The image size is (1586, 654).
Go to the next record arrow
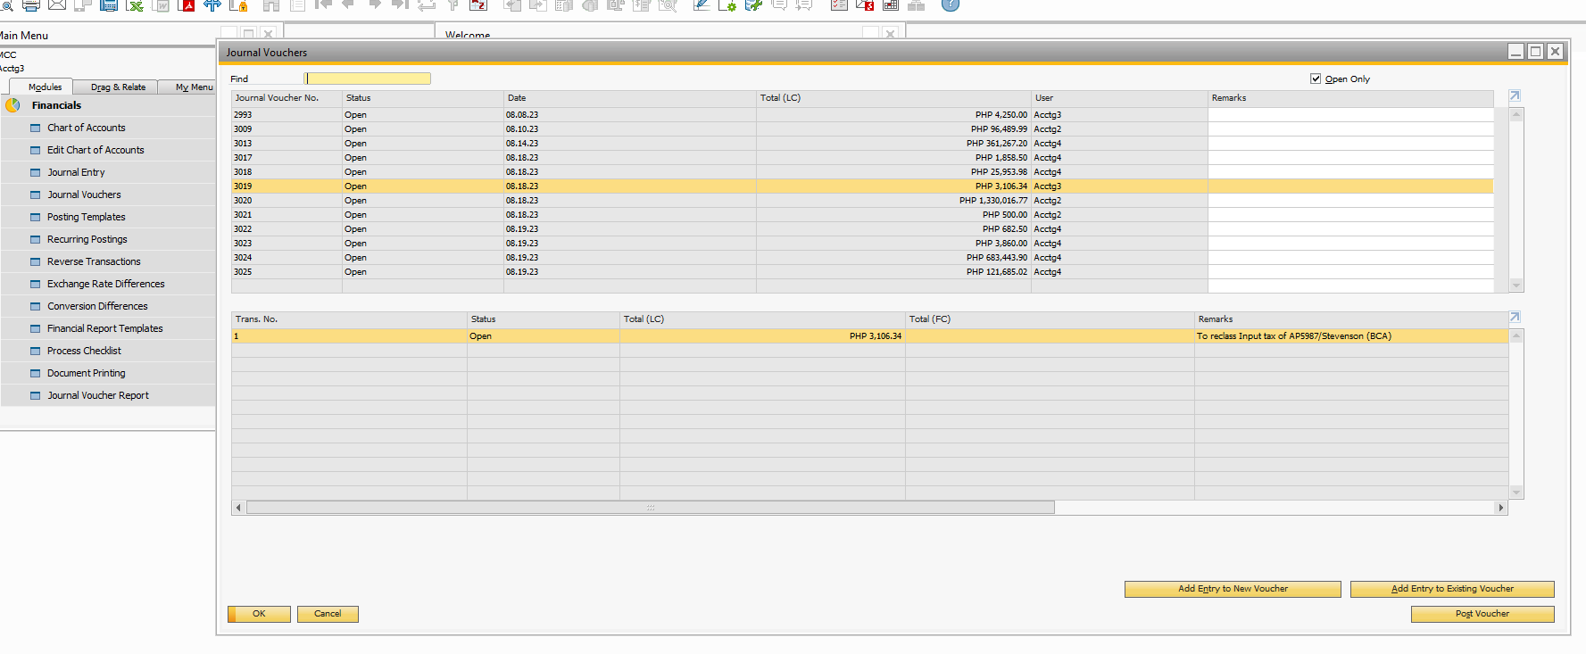375,5
